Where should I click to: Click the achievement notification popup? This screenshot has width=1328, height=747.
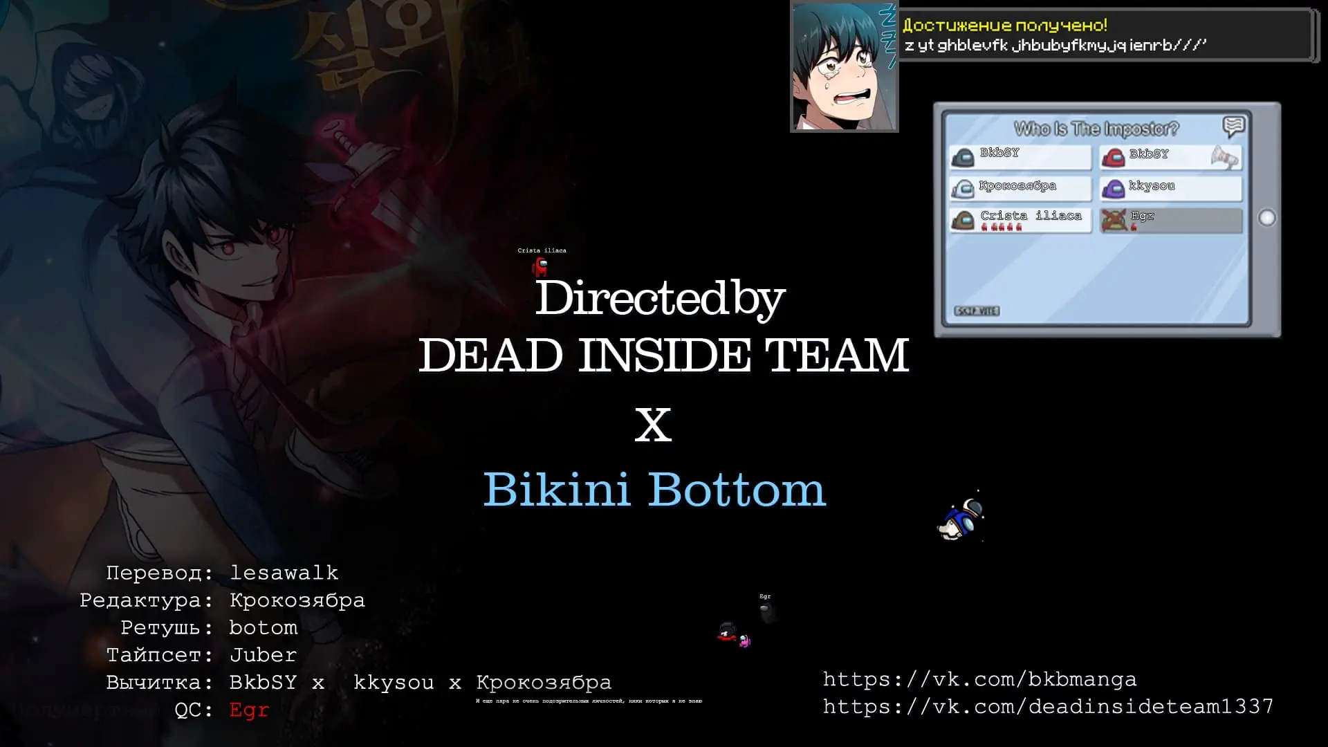point(1105,35)
